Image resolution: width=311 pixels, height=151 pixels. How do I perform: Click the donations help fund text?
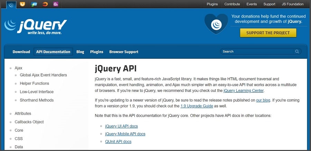point(268,19)
